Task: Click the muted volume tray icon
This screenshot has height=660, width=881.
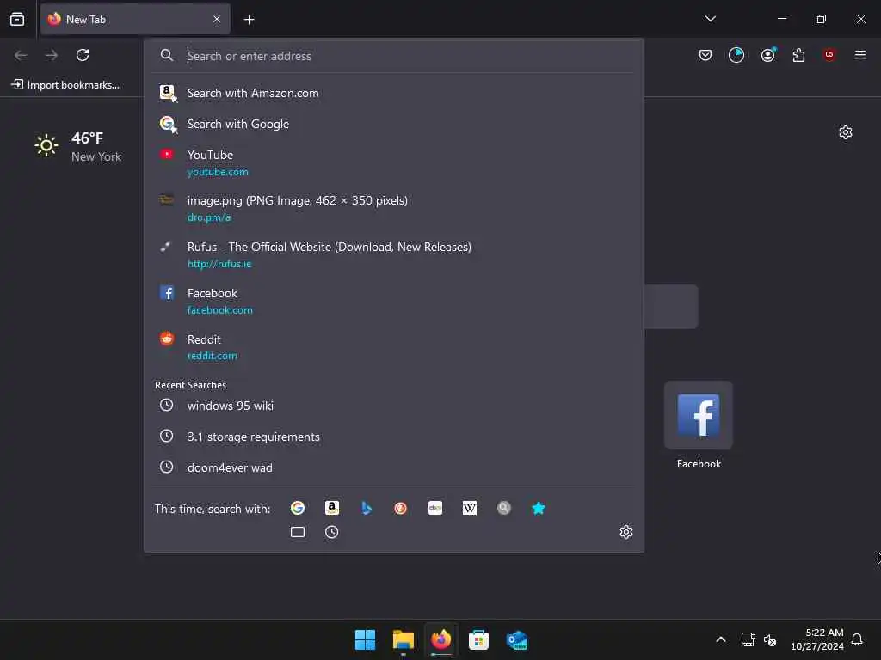Action: (770, 639)
